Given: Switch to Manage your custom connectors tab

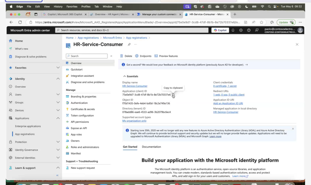Looking at the screenshot, I should tap(159, 14).
